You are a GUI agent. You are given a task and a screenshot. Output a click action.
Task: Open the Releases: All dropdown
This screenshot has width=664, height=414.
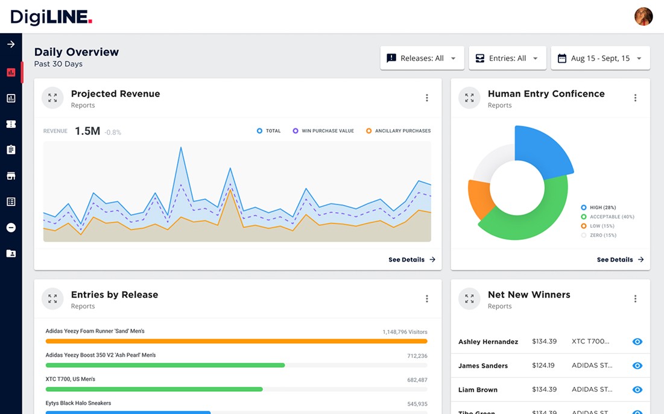click(422, 58)
